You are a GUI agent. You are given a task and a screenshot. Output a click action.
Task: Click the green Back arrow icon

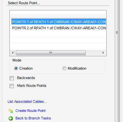click(11, 118)
